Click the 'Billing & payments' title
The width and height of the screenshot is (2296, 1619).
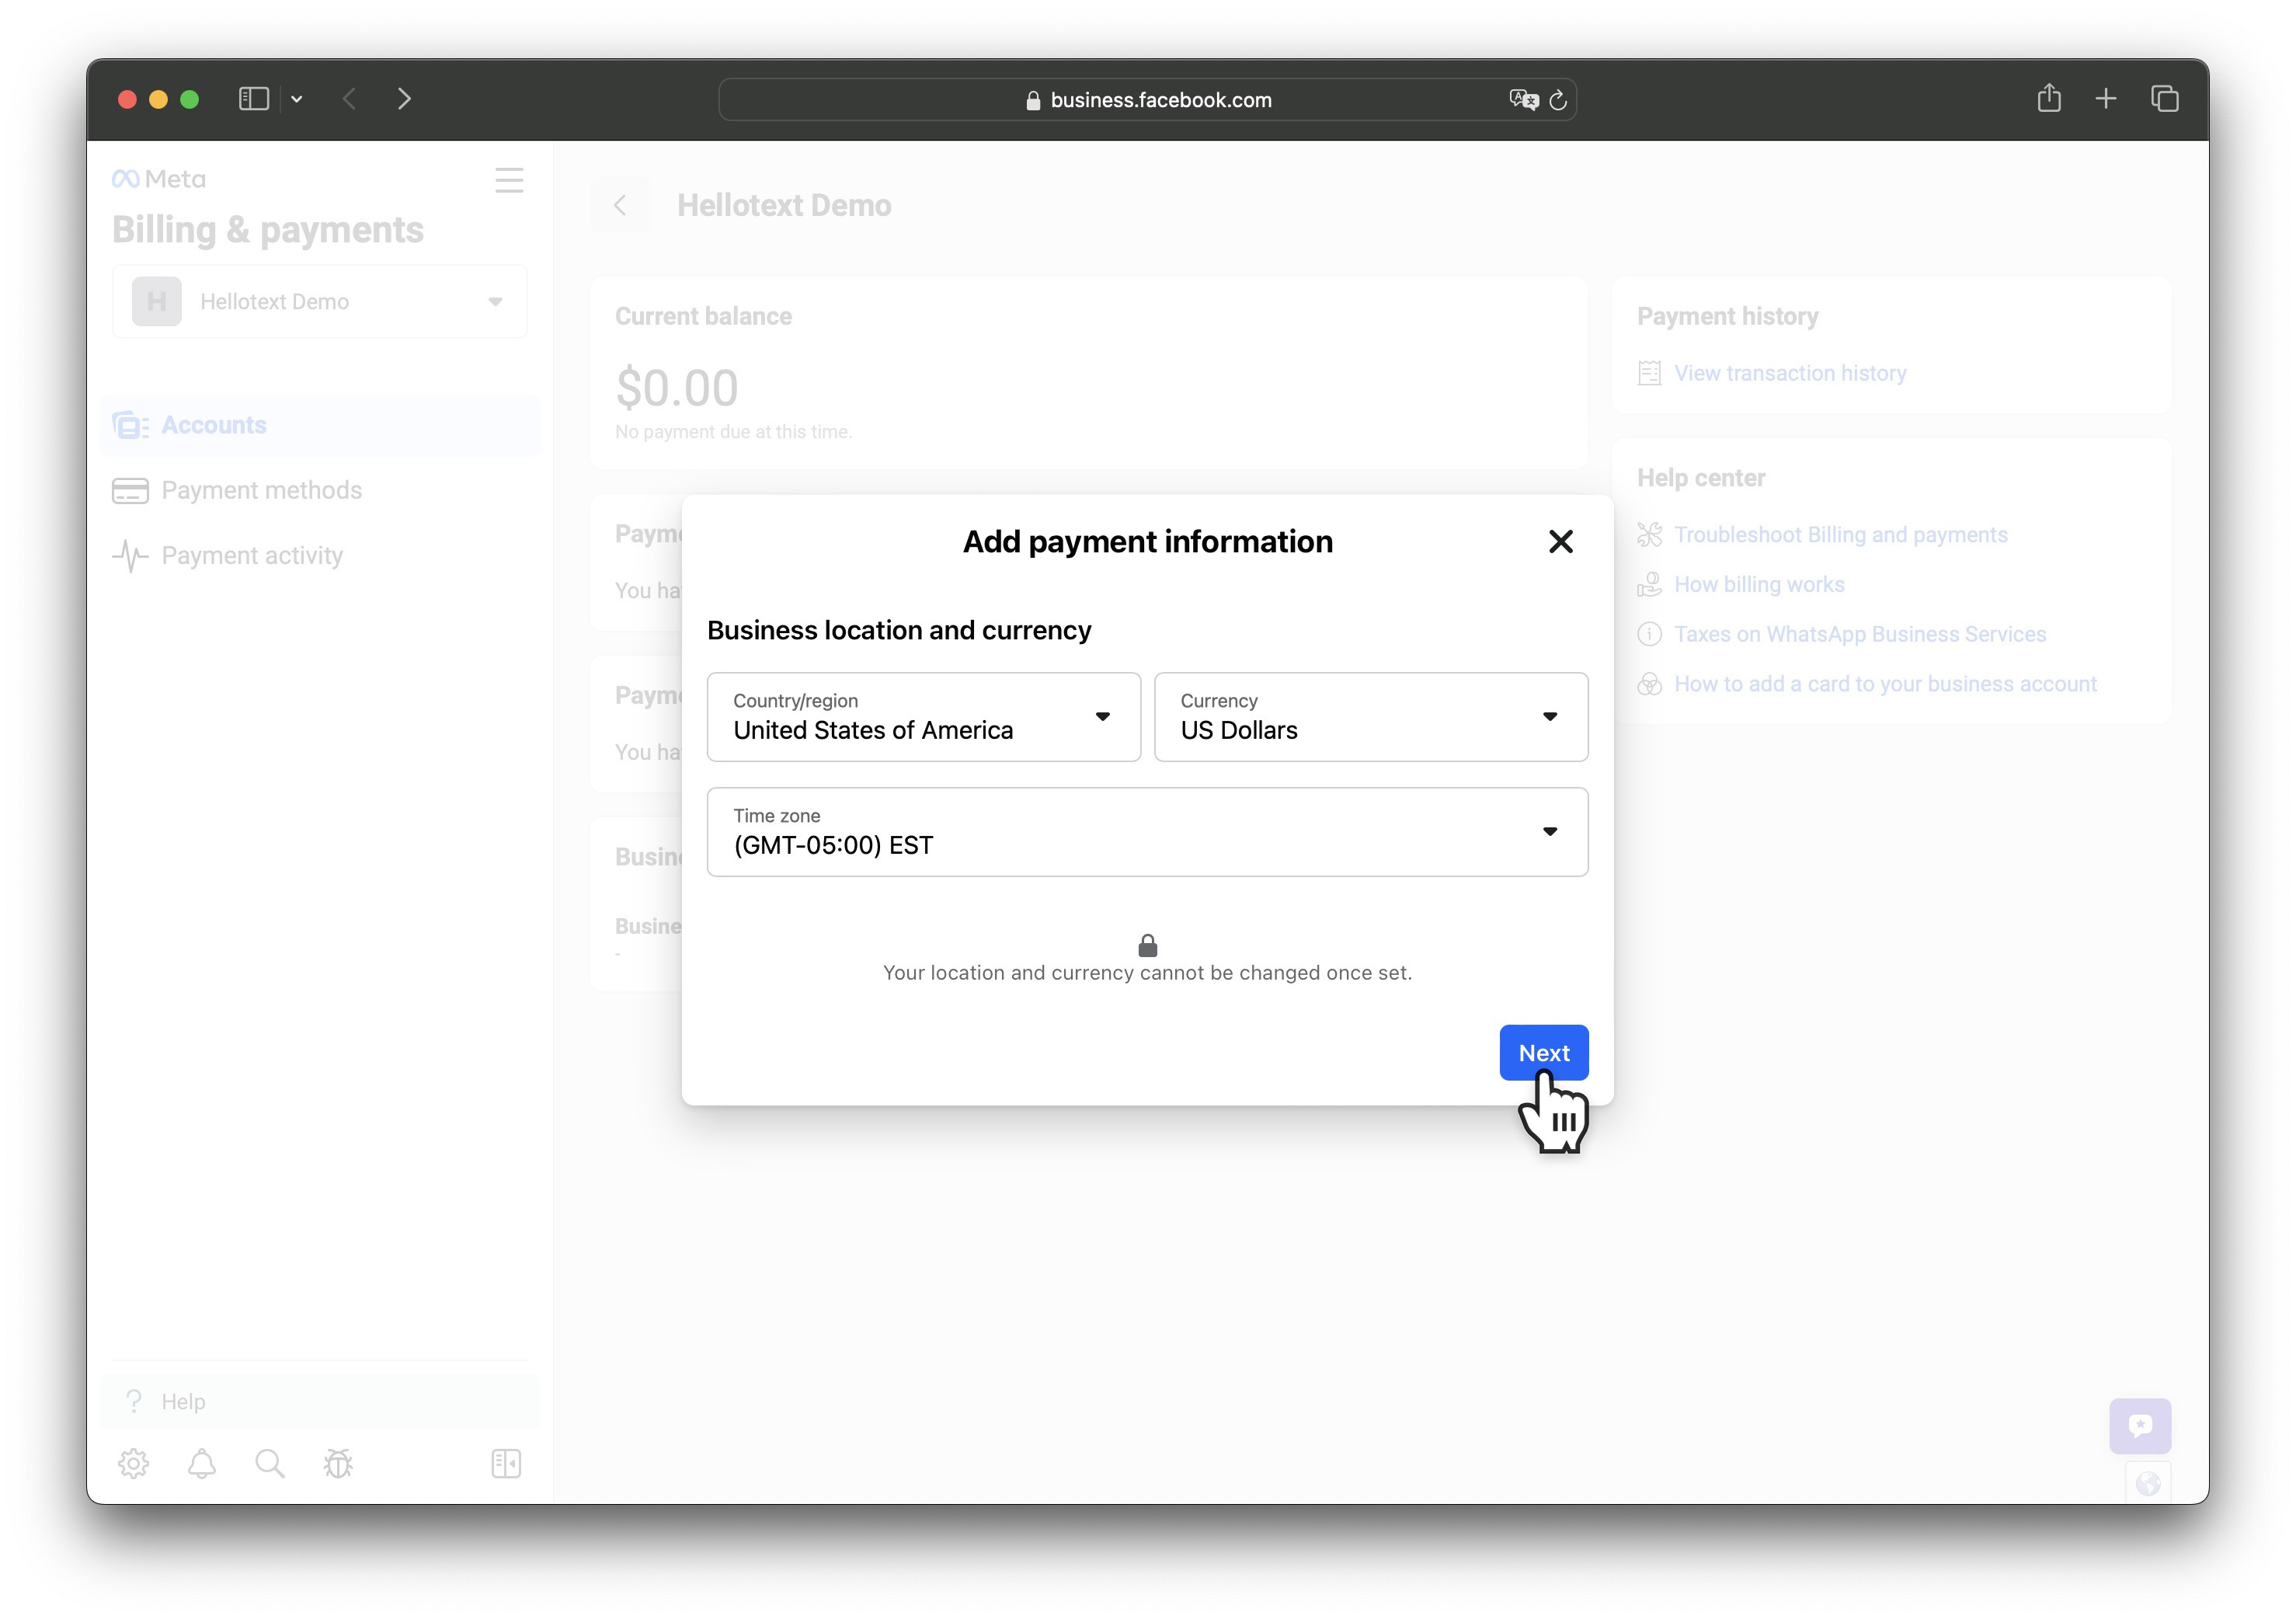(x=268, y=230)
